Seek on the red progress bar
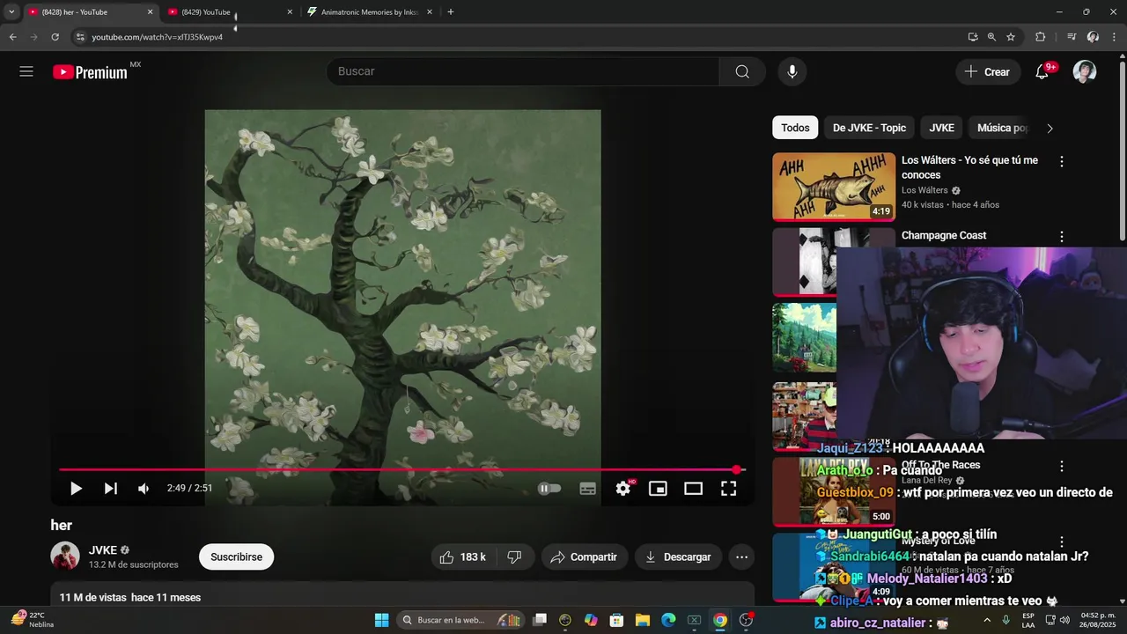This screenshot has height=634, width=1127. (402, 470)
